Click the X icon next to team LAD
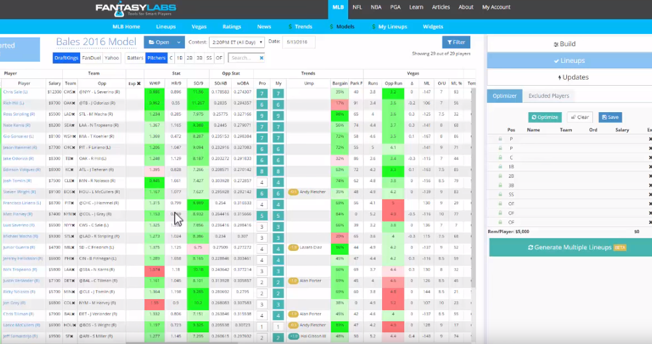Viewport: 652px width, 344px height. tap(74, 114)
